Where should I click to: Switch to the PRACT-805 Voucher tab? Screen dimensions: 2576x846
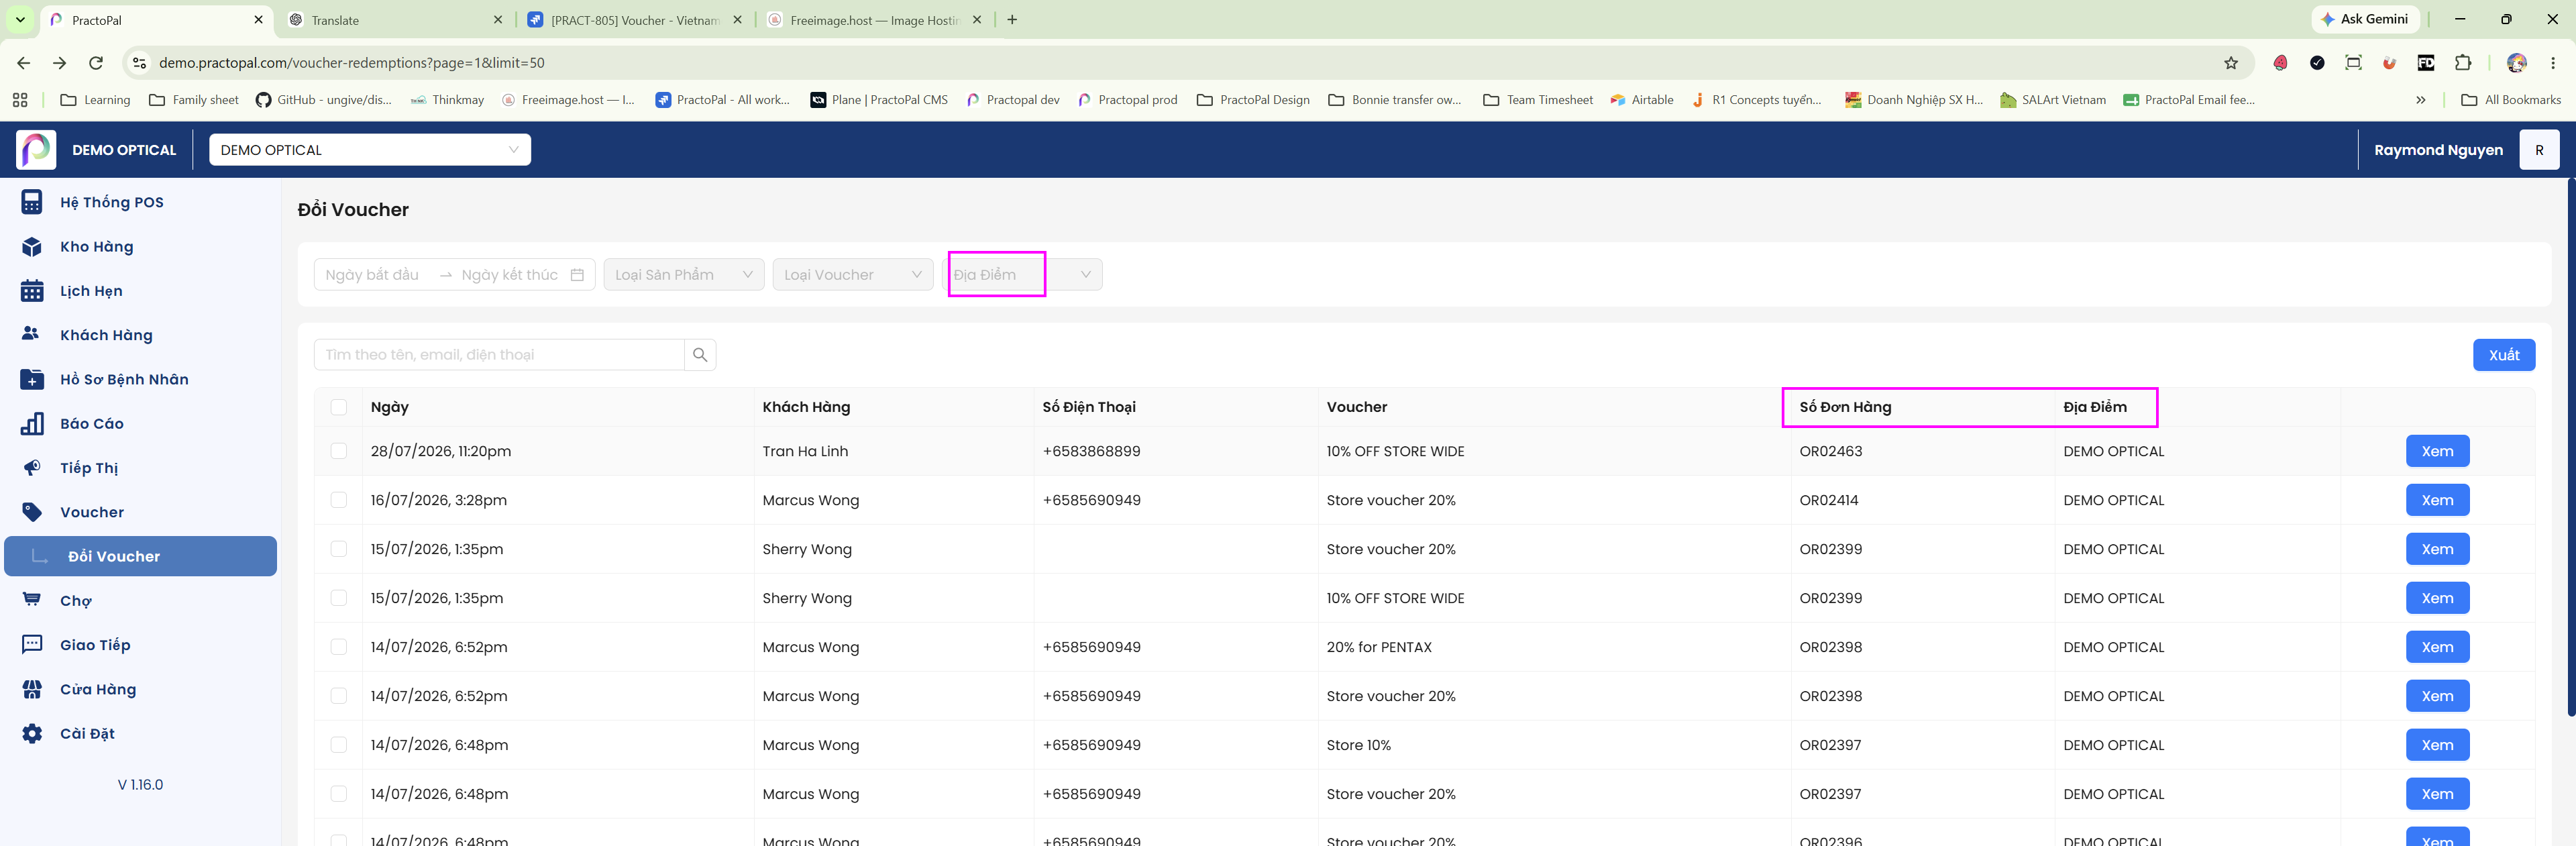tap(635, 20)
